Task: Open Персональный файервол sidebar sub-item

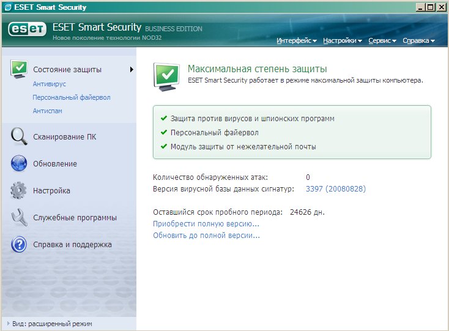Action: coord(72,97)
